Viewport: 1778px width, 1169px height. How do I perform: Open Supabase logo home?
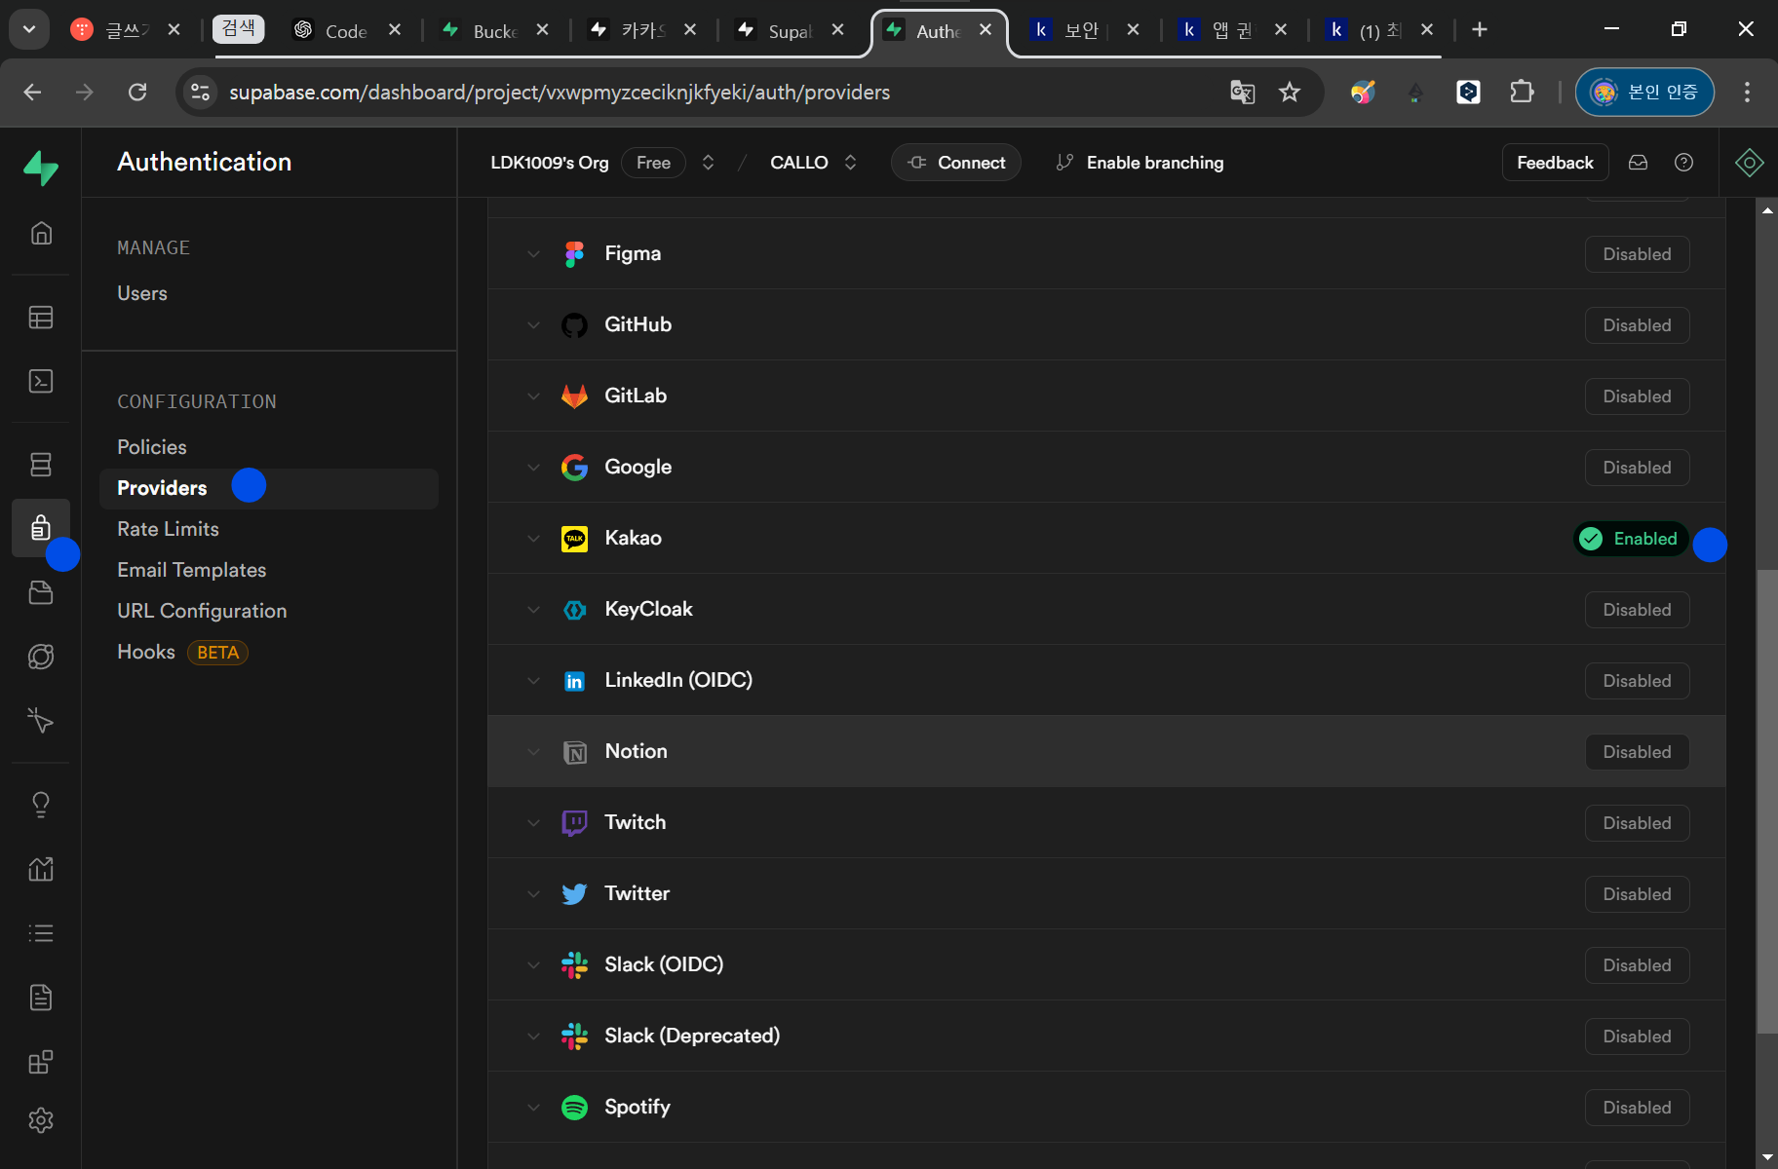[41, 168]
